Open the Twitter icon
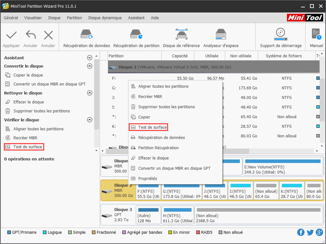The height and width of the screenshot is (244, 326). pyautogui.click(x=310, y=232)
